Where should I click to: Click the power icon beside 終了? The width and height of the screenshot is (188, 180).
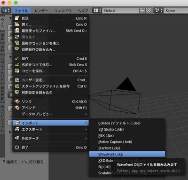[x=17, y=147]
